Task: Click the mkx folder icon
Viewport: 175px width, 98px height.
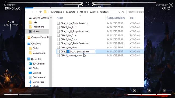Action: [30, 22]
